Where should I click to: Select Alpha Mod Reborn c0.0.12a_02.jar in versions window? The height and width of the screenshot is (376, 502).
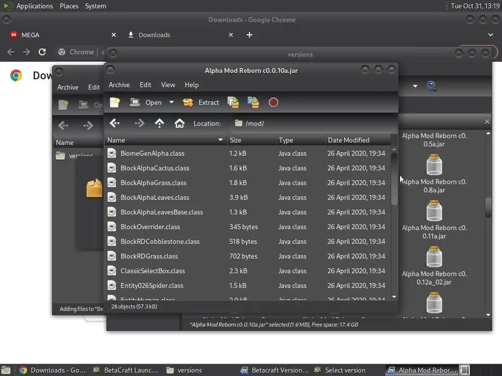click(434, 266)
